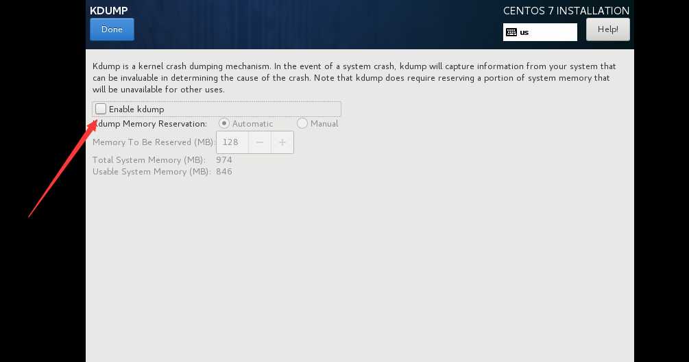Click the Kdump Memory Reservation label
689x362 pixels.
(x=149, y=124)
